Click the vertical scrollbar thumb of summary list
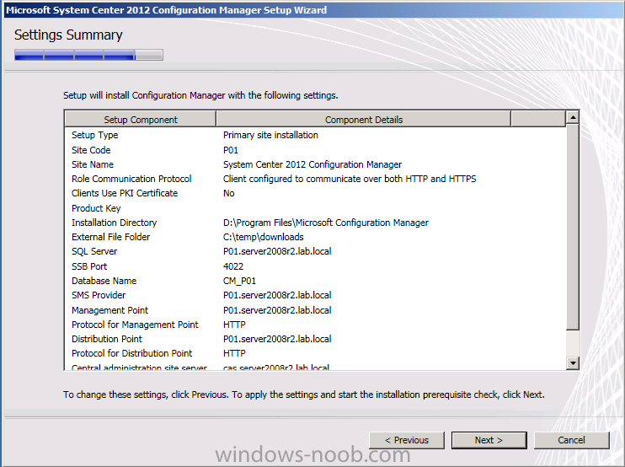This screenshot has height=467, width=625. (573, 227)
